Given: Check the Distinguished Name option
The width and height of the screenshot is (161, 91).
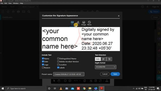Looking at the screenshot, I should 58,58.
